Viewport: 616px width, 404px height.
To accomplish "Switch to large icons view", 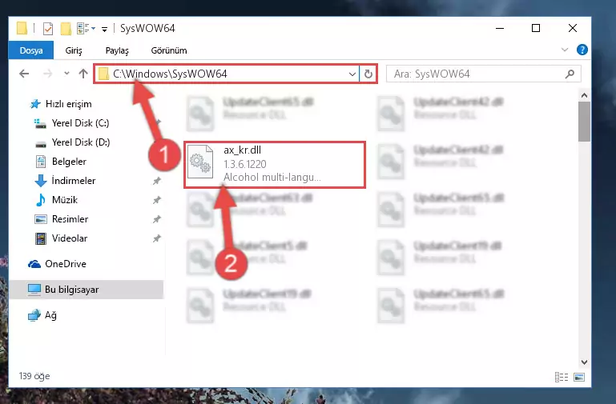I will (x=579, y=378).
